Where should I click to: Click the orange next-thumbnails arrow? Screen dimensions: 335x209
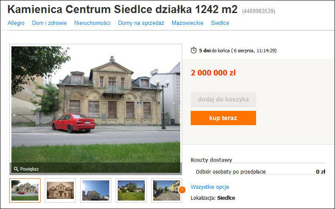(182, 190)
